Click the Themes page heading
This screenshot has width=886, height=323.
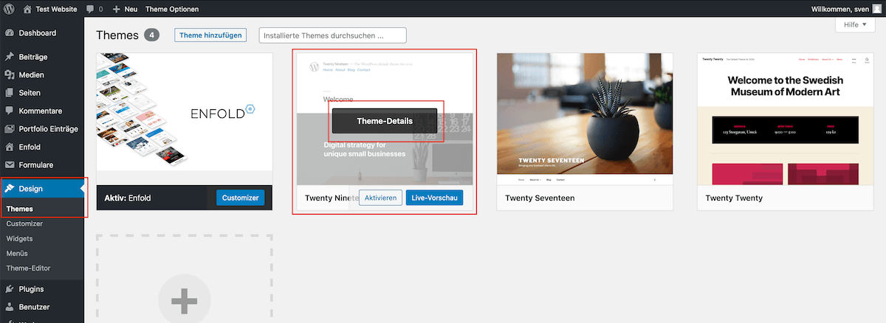point(117,35)
